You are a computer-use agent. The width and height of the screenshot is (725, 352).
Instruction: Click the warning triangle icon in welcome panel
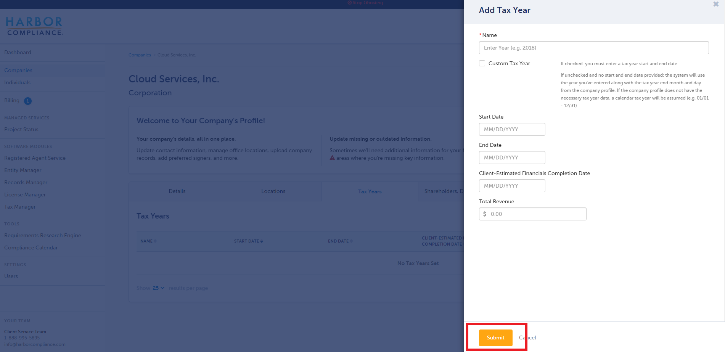pos(332,158)
